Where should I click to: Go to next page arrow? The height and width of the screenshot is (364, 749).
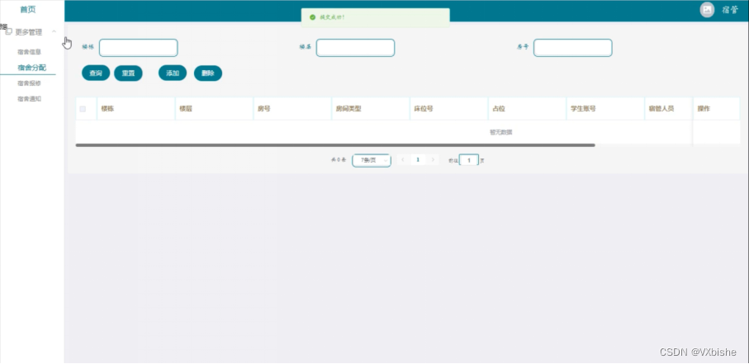[x=433, y=160]
